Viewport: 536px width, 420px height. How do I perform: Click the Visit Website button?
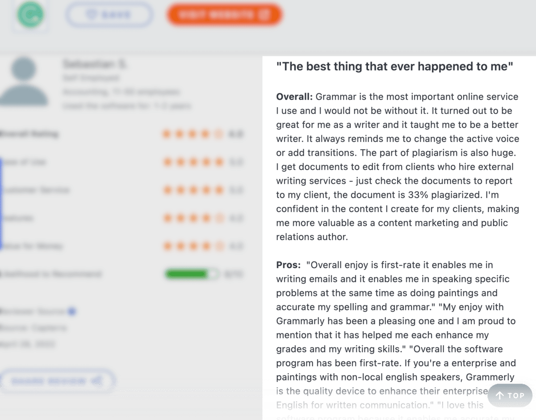[x=224, y=14]
